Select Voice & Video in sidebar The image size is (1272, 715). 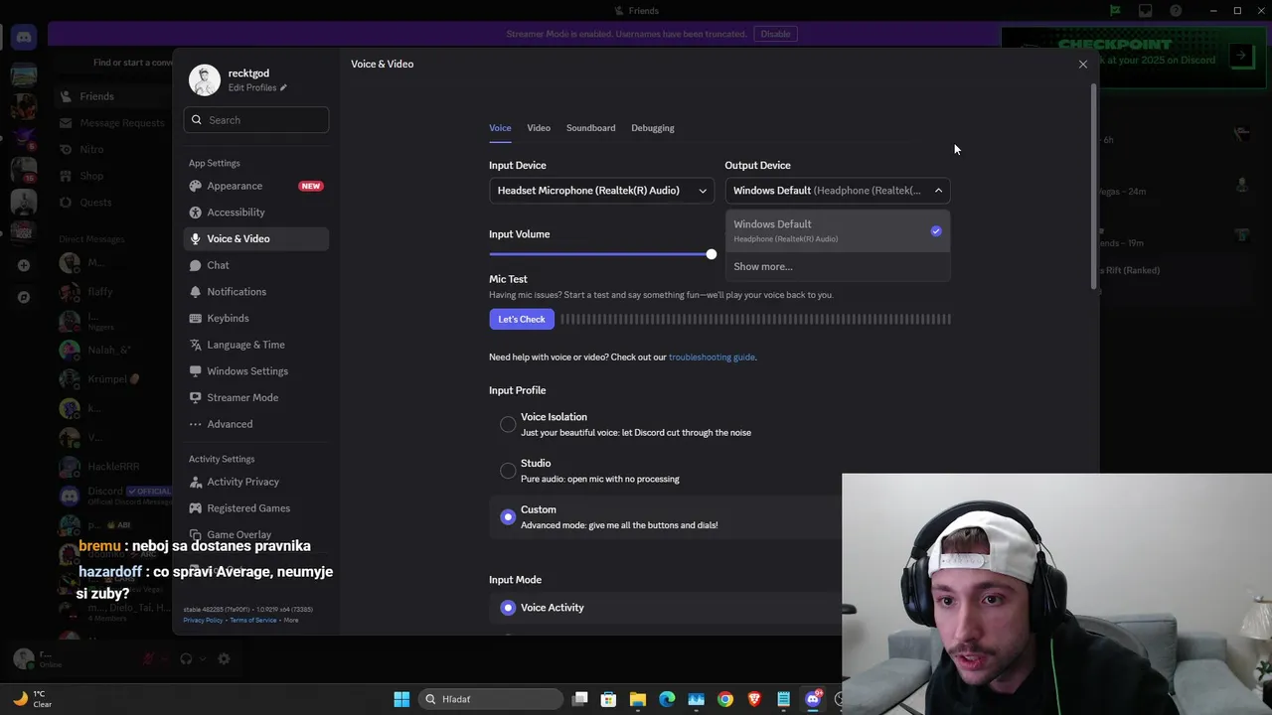[x=255, y=238]
